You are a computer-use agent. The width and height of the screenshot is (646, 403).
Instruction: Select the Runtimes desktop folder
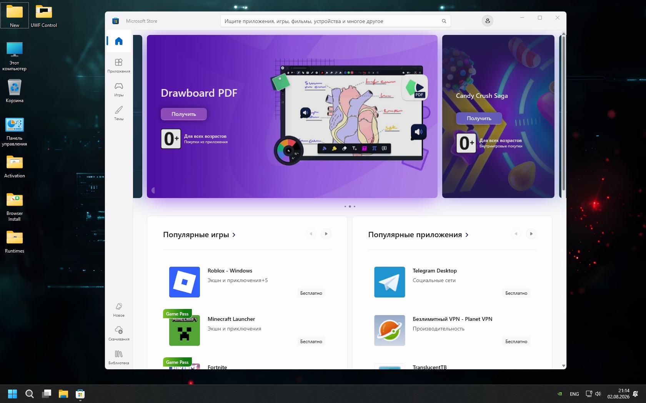pyautogui.click(x=15, y=241)
